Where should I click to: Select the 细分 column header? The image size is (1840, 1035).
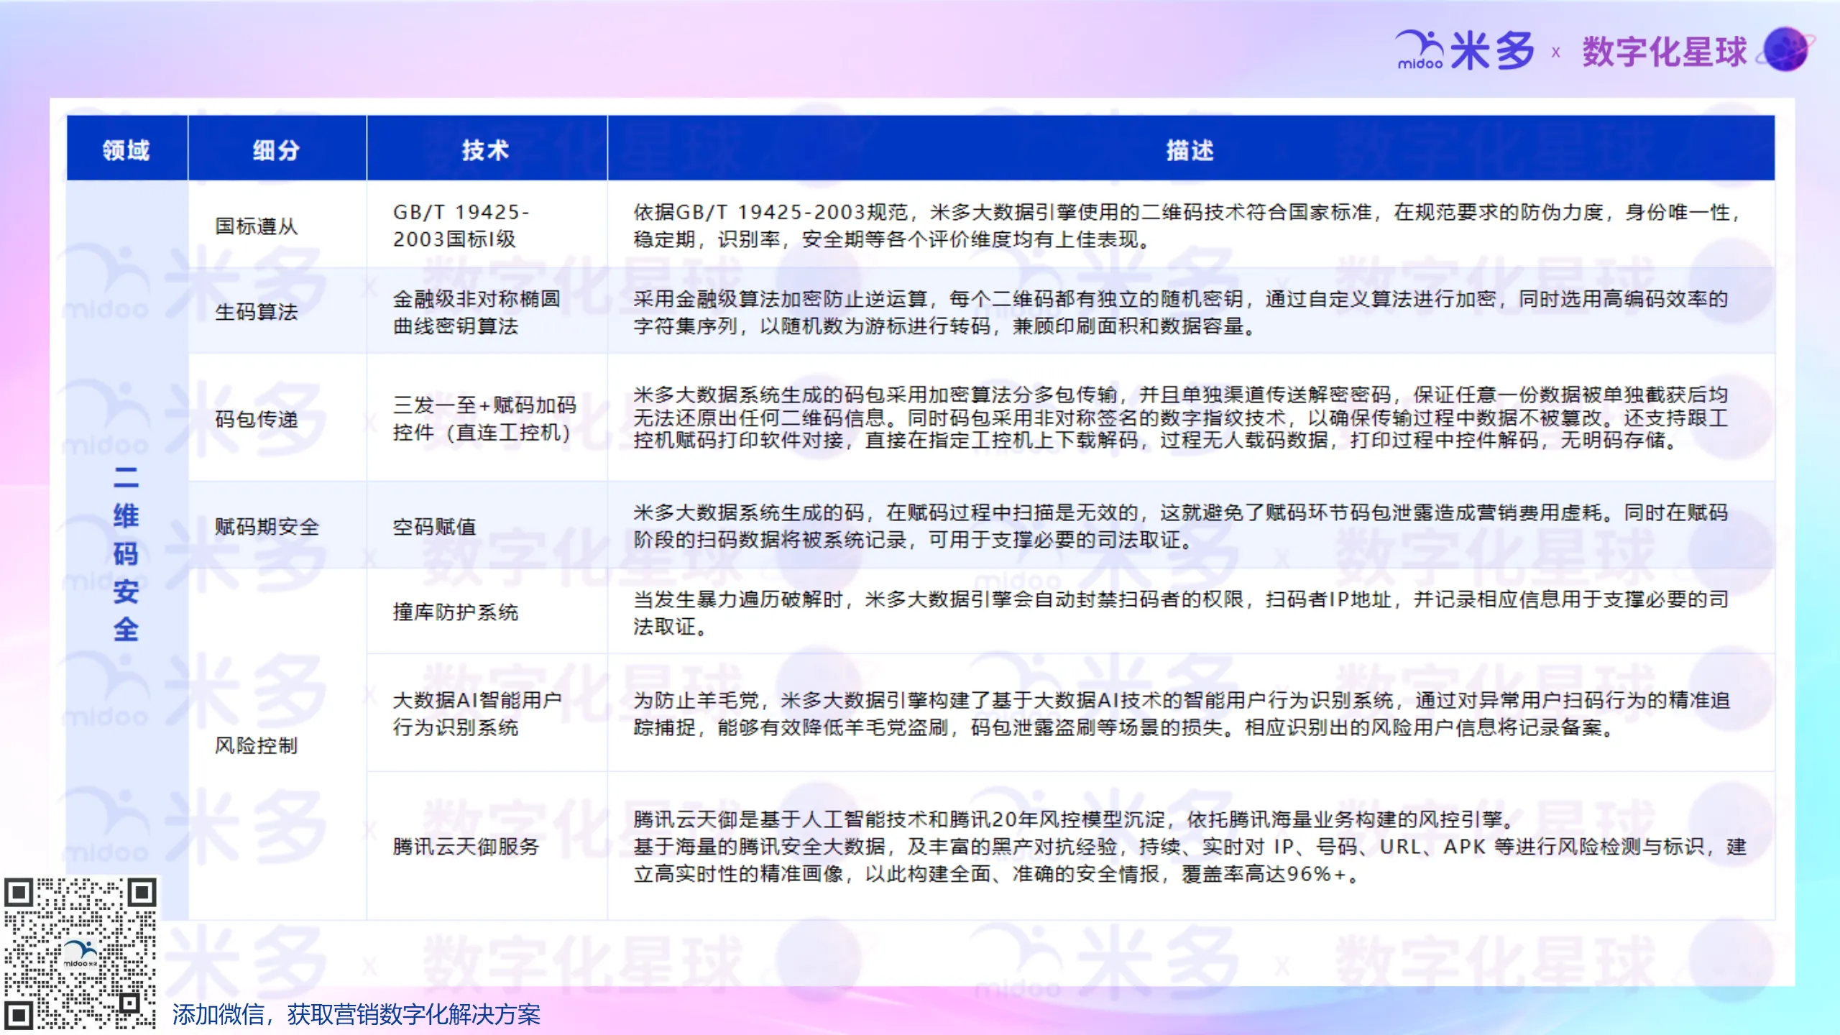pyautogui.click(x=277, y=149)
